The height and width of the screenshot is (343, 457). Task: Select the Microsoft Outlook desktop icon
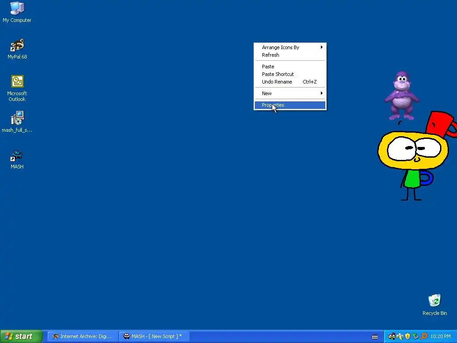17,88
